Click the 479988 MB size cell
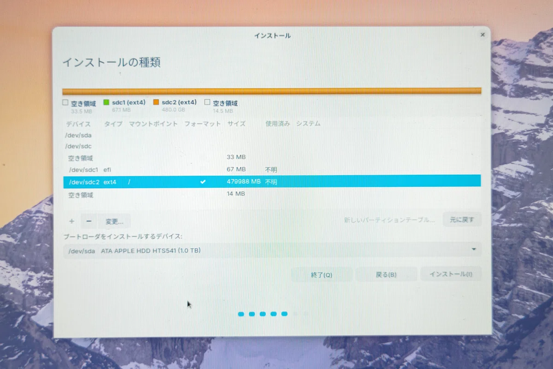Image resolution: width=553 pixels, height=369 pixels. (244, 182)
